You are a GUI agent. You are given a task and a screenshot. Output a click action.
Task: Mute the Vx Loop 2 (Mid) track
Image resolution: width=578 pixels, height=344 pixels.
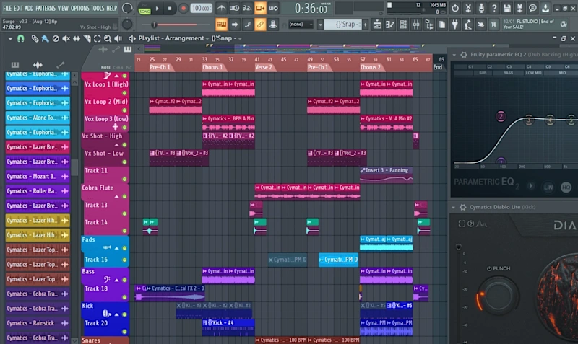tap(124, 110)
